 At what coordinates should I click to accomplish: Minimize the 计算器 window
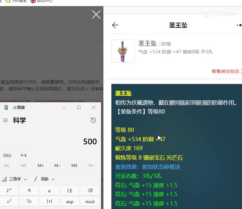pos(64,107)
